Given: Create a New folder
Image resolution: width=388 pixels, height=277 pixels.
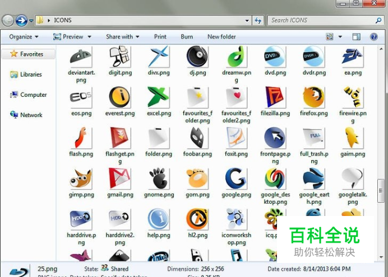Looking at the screenshot, I should tap(221, 37).
